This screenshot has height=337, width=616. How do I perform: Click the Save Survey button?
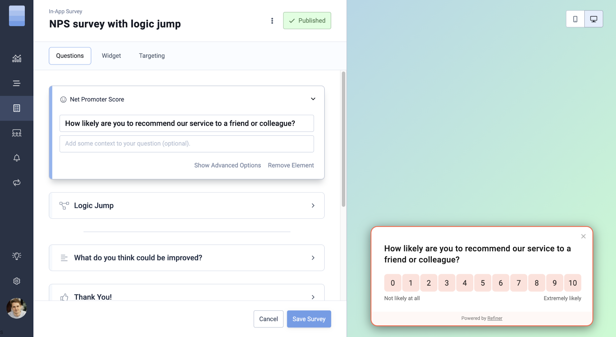point(309,319)
